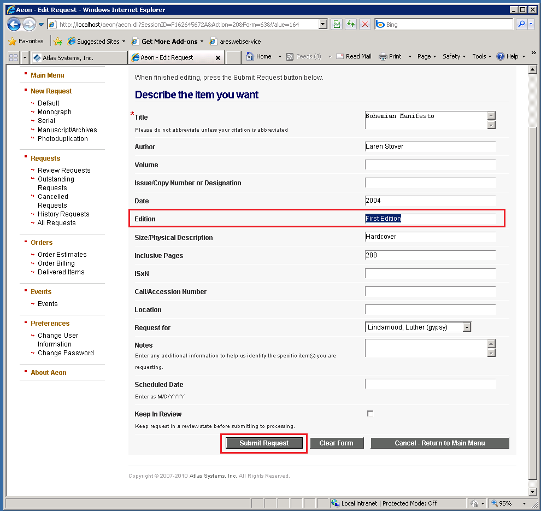Click the page scrollbar down arrow
The image size is (541, 511).
coord(532,492)
